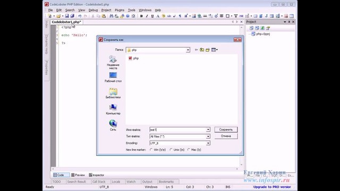Click first icon in Project panel toolbar
This screenshot has height=191, width=340.
coord(251,28)
